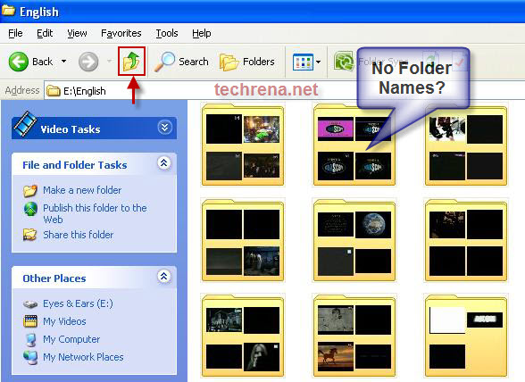
Task: Open the Tools menu
Action: click(x=167, y=33)
